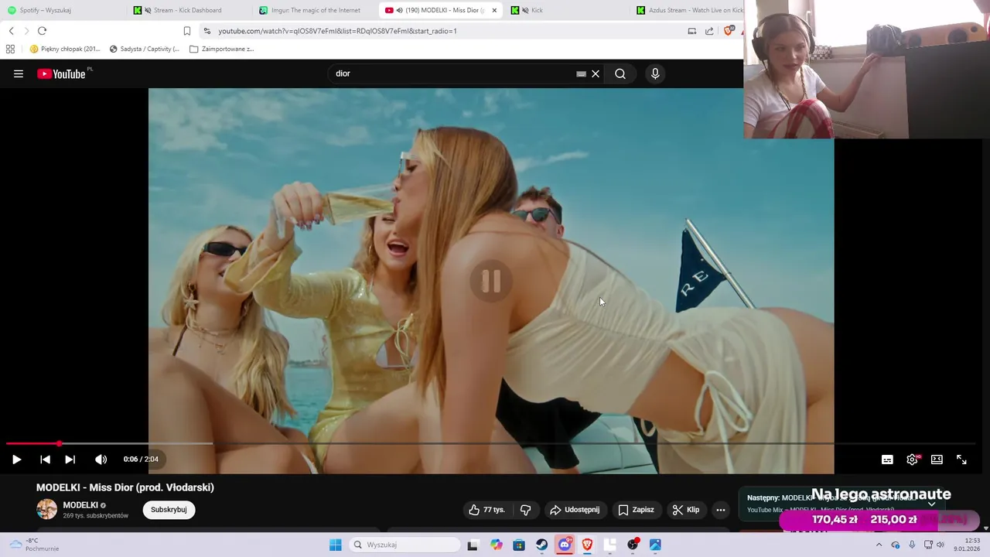Viewport: 990px width, 557px height.
Task: Open Microsoft Store from taskbar
Action: tap(519, 545)
